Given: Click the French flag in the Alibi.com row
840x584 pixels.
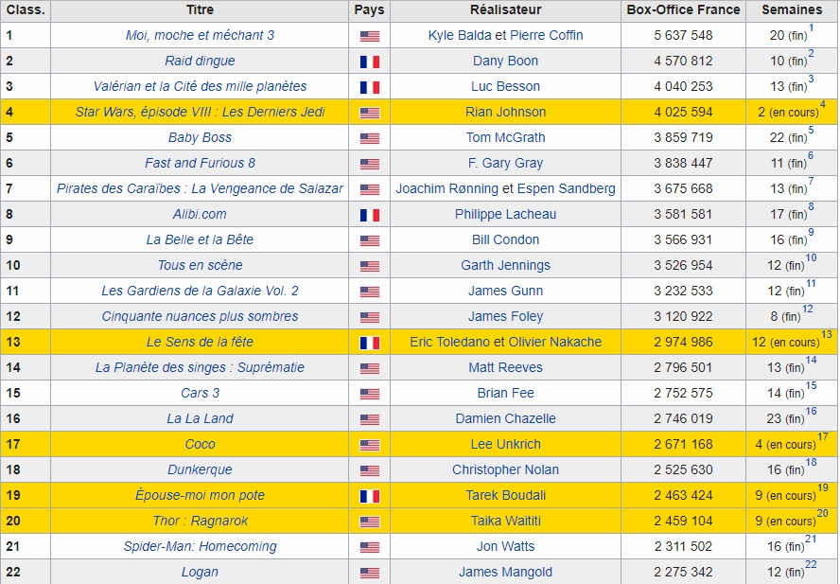Looking at the screenshot, I should coord(370,215).
